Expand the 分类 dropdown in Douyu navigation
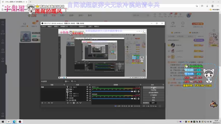 (x=62, y=15)
